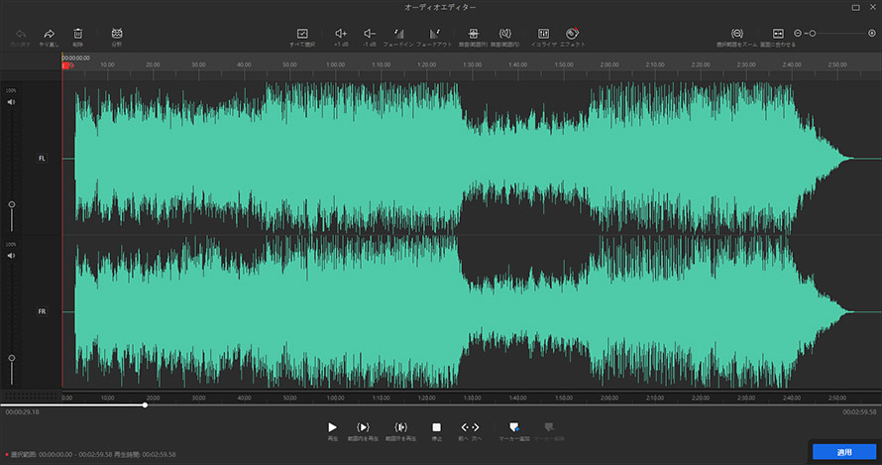Click the Redo (やり直し) arrow icon
This screenshot has height=465, width=882.
(50, 34)
